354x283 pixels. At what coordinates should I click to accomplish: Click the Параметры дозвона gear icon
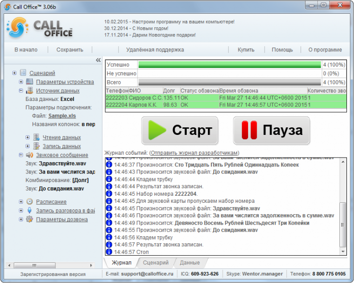[x=30, y=219]
